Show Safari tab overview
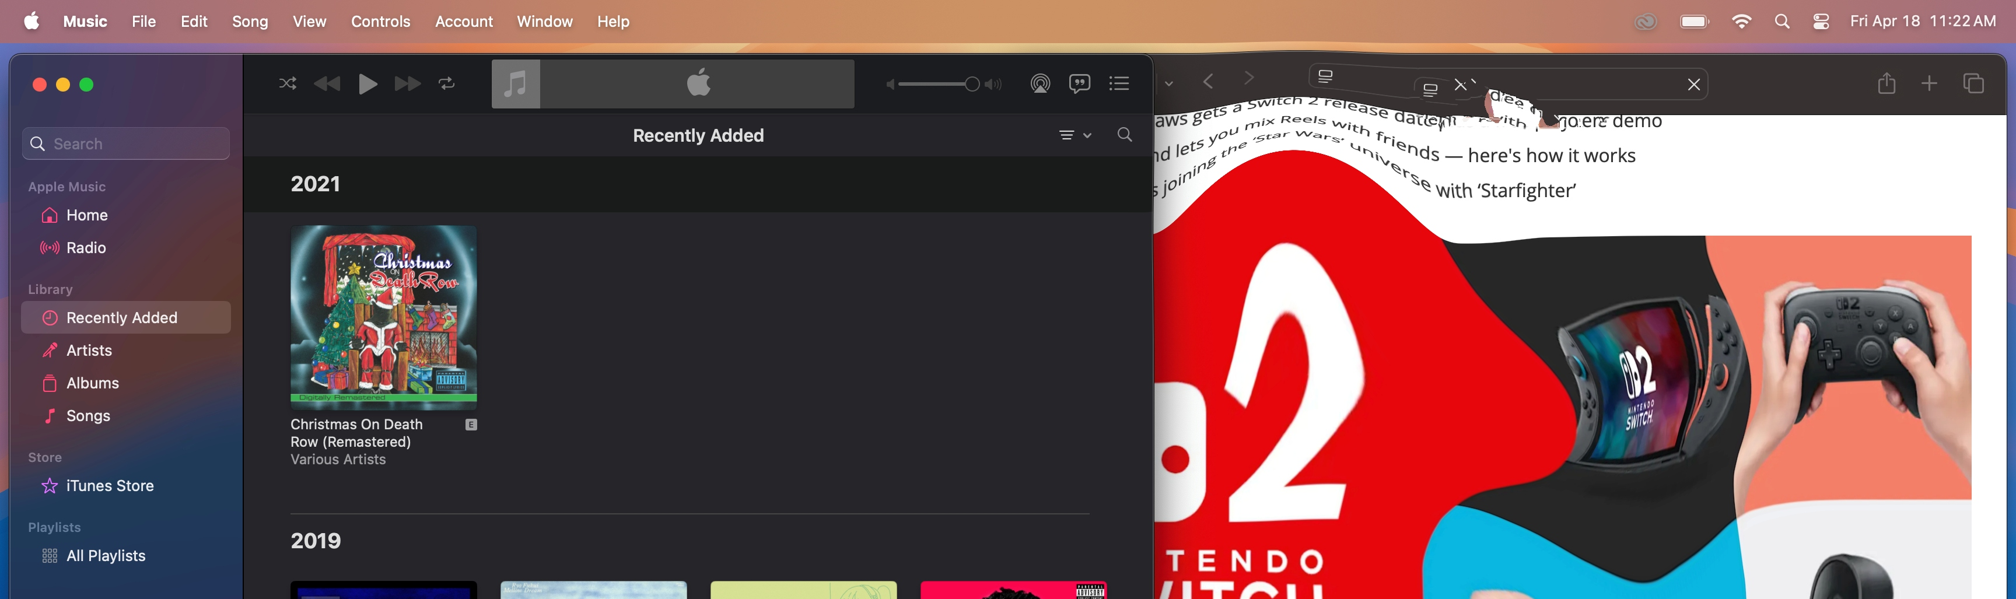 point(1974,83)
